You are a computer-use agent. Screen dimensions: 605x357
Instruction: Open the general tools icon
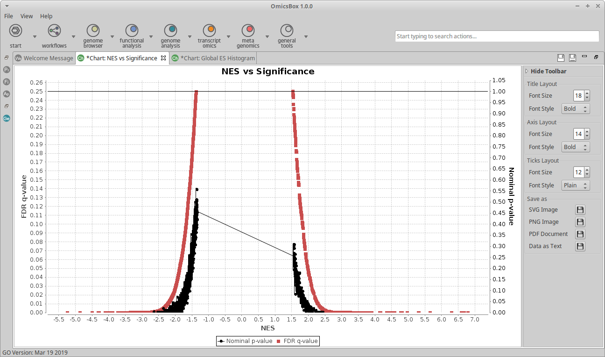click(287, 31)
